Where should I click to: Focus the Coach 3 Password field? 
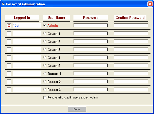click(91, 49)
